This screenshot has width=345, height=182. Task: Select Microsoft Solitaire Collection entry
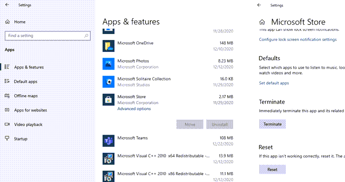click(x=168, y=82)
